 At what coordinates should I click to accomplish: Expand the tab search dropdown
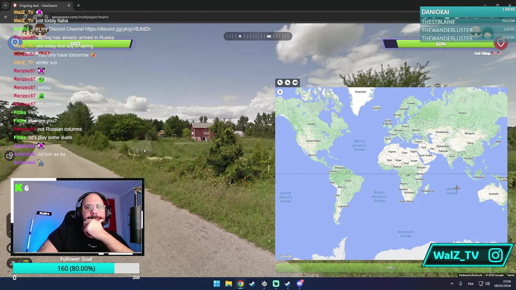6,6
